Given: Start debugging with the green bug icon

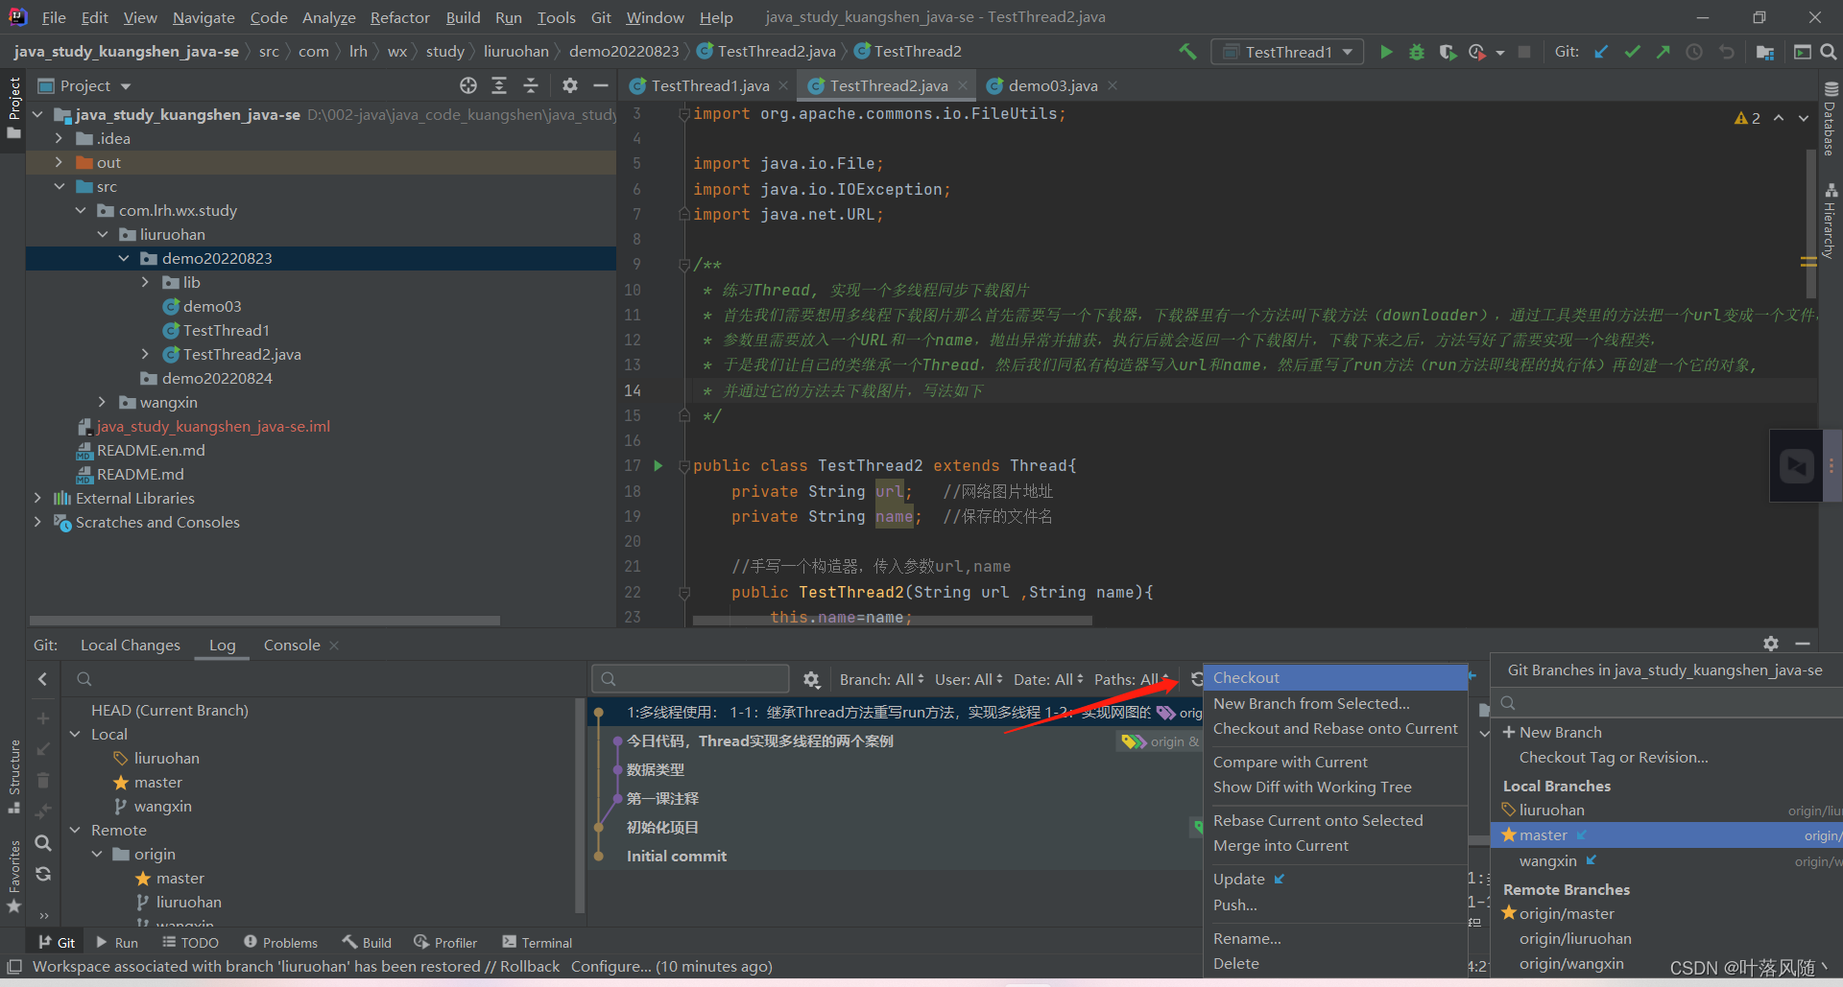Looking at the screenshot, I should click(1417, 52).
